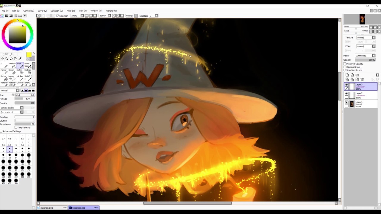The image size is (381, 214).
Task: Open the Window menu
Action: click(x=96, y=11)
